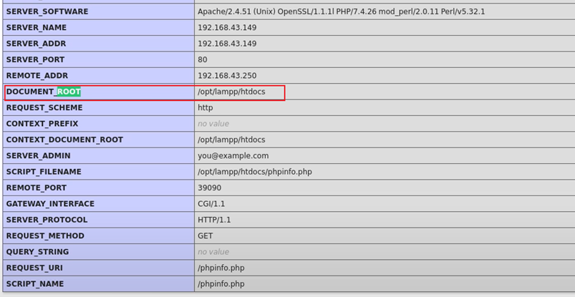
Task: Select the SERVER_PROTOCOL label
Action: point(47,220)
